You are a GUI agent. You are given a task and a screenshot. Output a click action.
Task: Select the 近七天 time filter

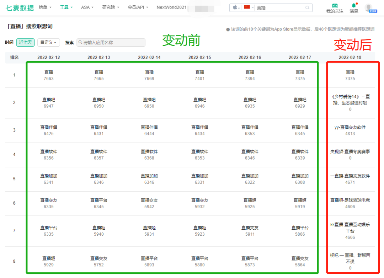pos(26,42)
